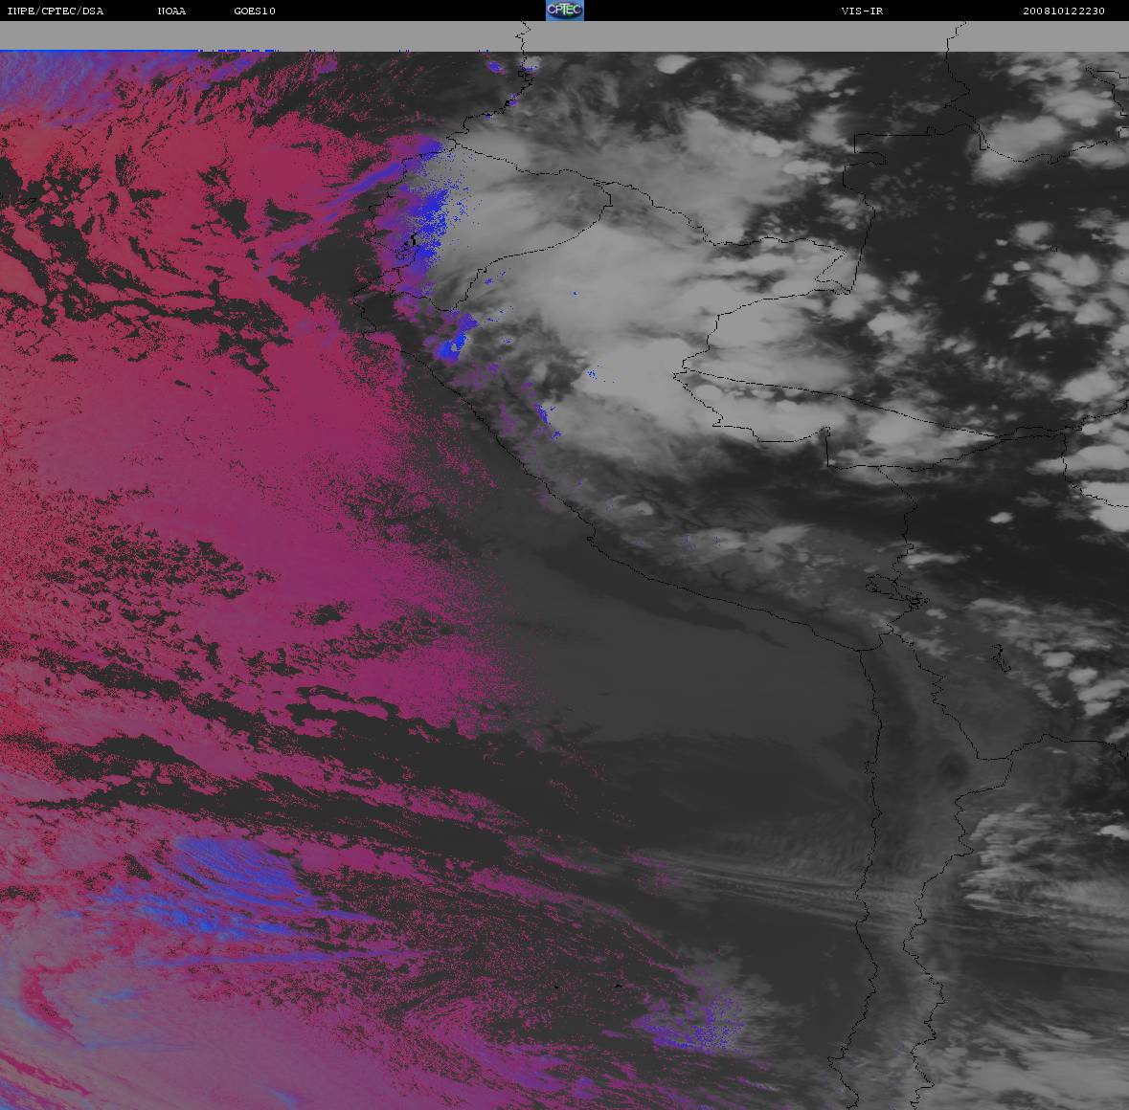Viewport: 1129px width, 1110px height.
Task: Click the CPTEC logo in the header
Action: 565,11
